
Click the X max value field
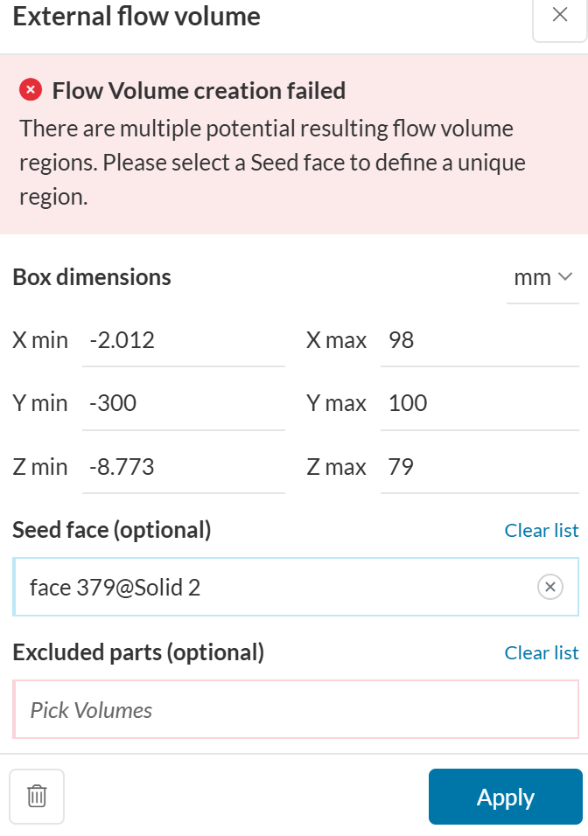pos(479,340)
